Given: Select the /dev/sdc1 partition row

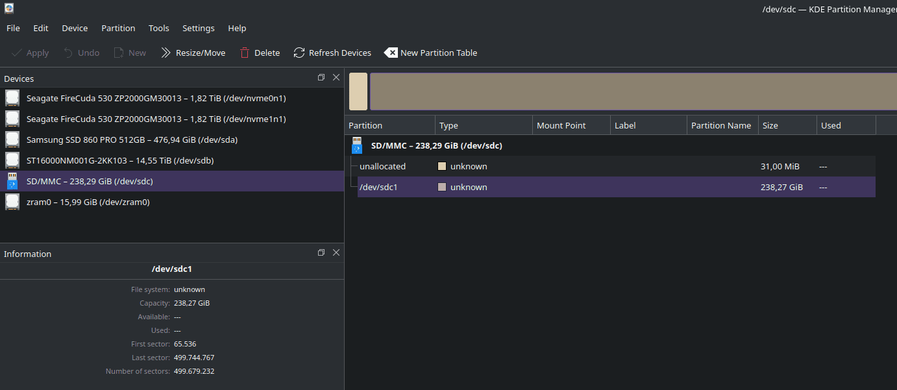Looking at the screenshot, I should point(617,187).
